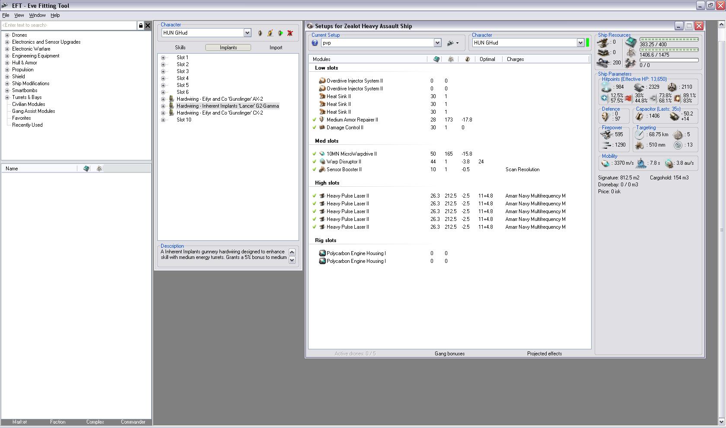The height and width of the screenshot is (428, 726).
Task: Click the max velocity icon under Mobility
Action: 605,163
